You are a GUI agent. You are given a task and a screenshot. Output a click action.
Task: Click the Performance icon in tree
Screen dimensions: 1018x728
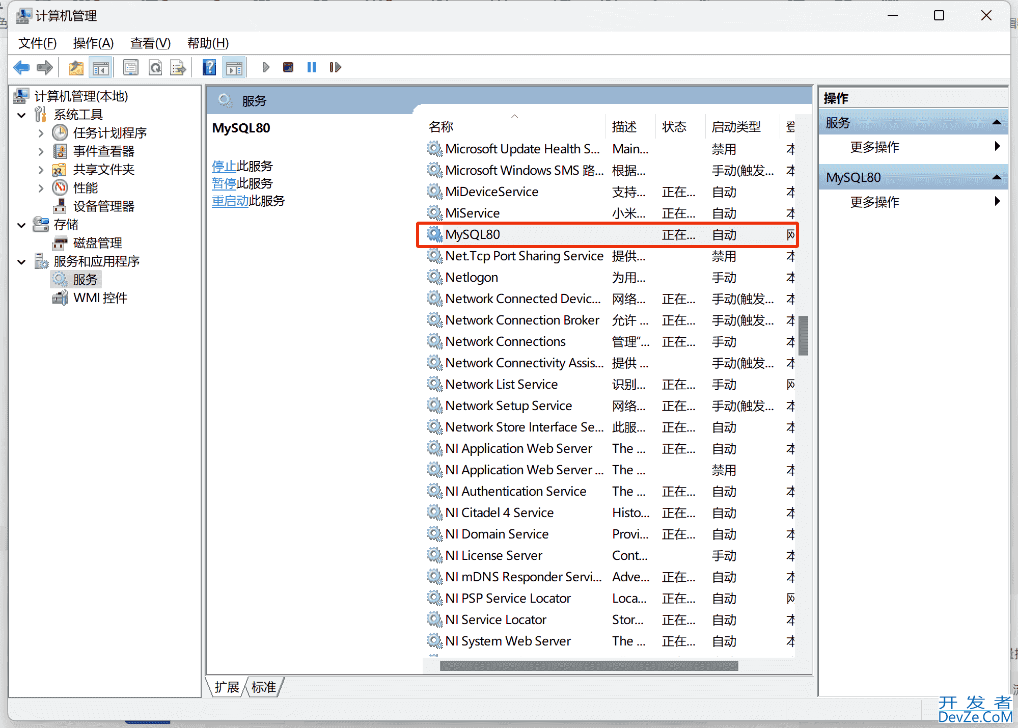pyautogui.click(x=60, y=188)
